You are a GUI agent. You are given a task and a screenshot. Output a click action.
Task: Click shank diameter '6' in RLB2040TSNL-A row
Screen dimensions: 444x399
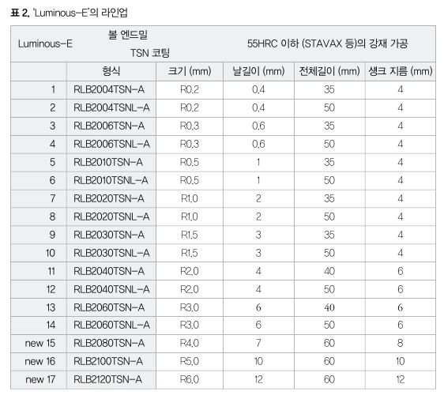point(400,289)
